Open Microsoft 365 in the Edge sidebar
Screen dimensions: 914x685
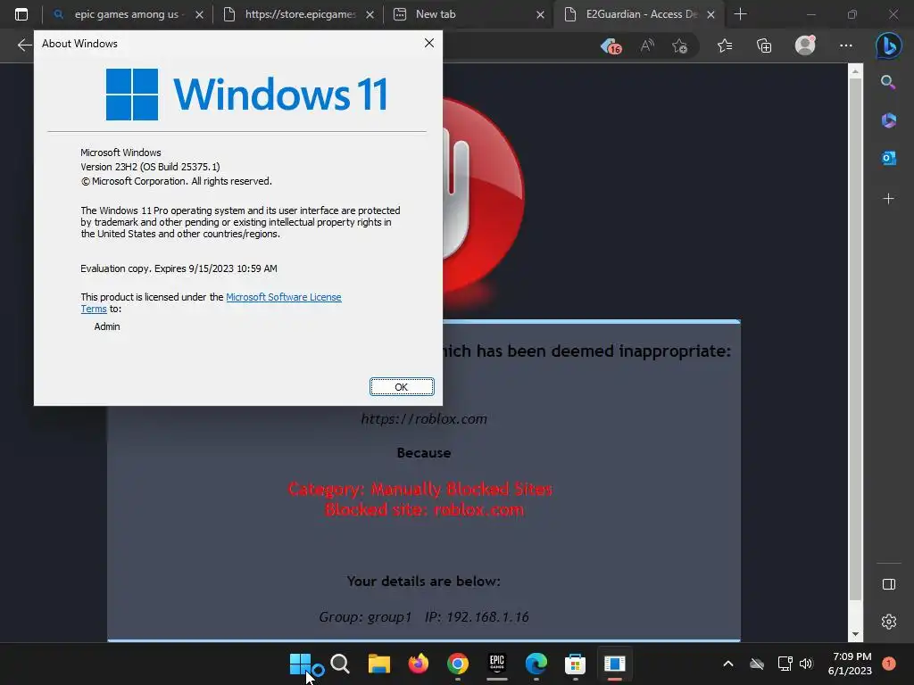888,120
